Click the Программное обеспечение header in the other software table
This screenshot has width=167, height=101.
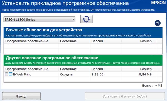click(27, 69)
